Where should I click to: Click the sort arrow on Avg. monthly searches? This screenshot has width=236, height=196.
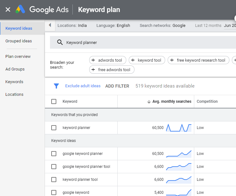point(149,102)
